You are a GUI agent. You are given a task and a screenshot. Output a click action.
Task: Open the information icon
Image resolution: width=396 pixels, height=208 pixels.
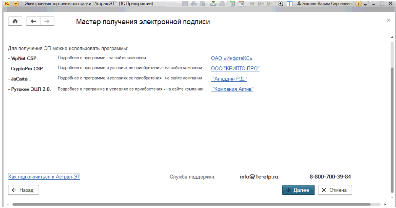pyautogui.click(x=359, y=4)
